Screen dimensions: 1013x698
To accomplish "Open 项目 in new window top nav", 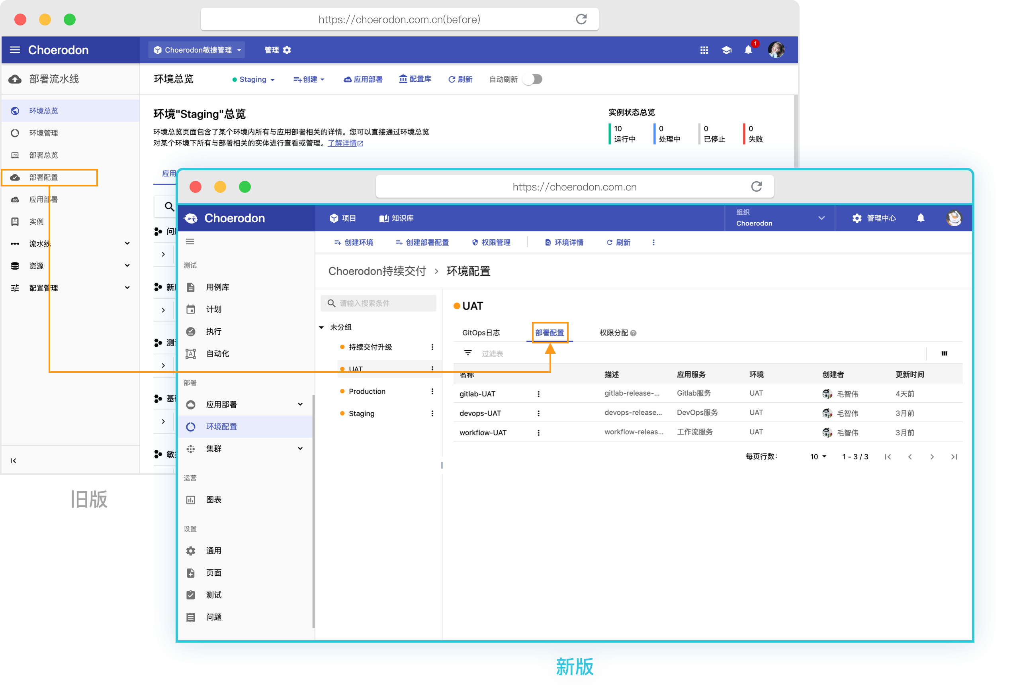I will 343,218.
